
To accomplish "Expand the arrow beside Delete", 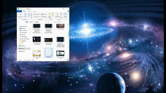I will pyautogui.click(x=46, y=14).
